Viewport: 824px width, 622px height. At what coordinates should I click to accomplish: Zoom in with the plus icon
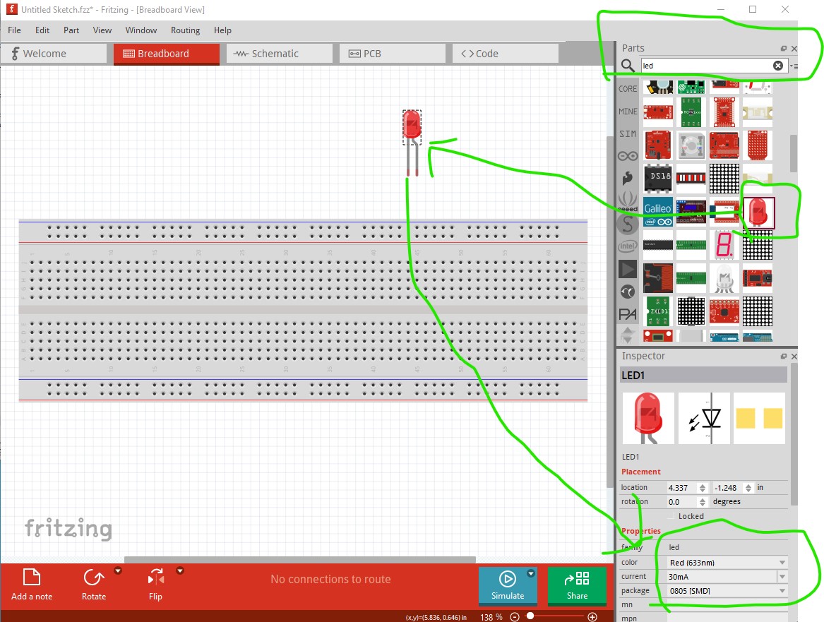[x=592, y=617]
